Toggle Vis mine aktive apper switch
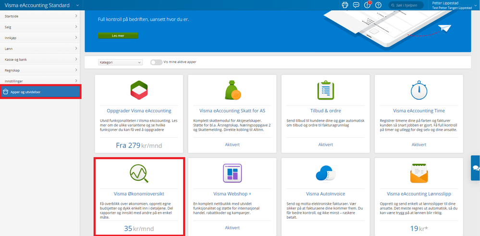Screen dimensions: 480x236 tap(156, 62)
